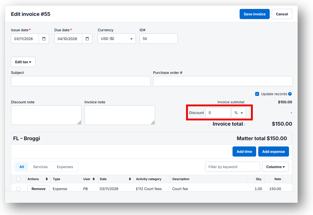Viewport: 313px width, 215px height.
Task: Expand the Edit tax dropdown
Action: [23, 62]
